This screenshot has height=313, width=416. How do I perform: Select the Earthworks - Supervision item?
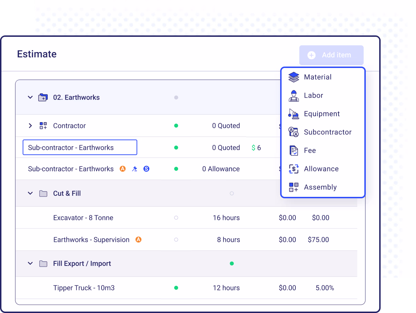(91, 240)
